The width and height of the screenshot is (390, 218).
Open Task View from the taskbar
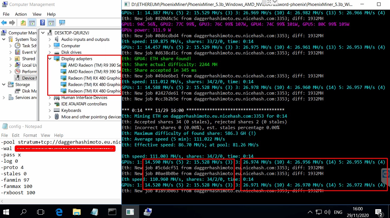[41, 212]
